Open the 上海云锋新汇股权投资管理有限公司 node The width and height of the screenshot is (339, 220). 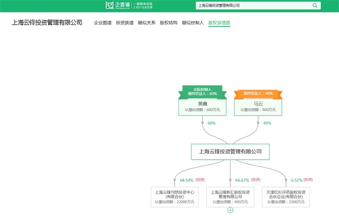tap(230, 197)
